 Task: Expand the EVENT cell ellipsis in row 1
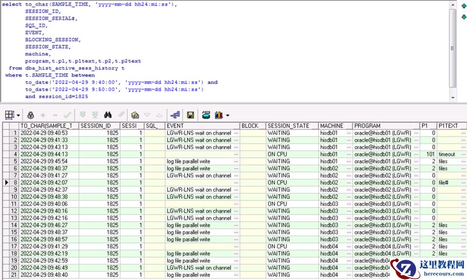click(x=236, y=133)
